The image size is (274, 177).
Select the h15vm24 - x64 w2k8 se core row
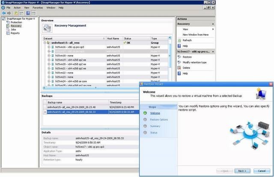pos(106,81)
